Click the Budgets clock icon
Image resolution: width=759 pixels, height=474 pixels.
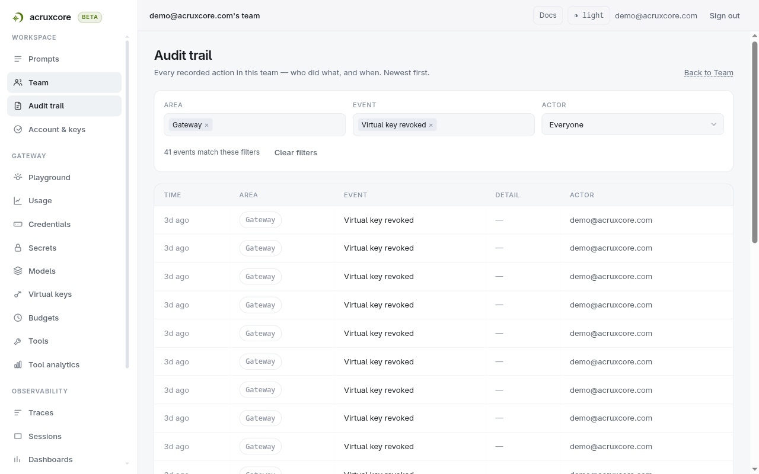[x=18, y=318]
